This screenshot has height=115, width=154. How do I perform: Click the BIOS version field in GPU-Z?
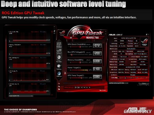(x=131, y=49)
